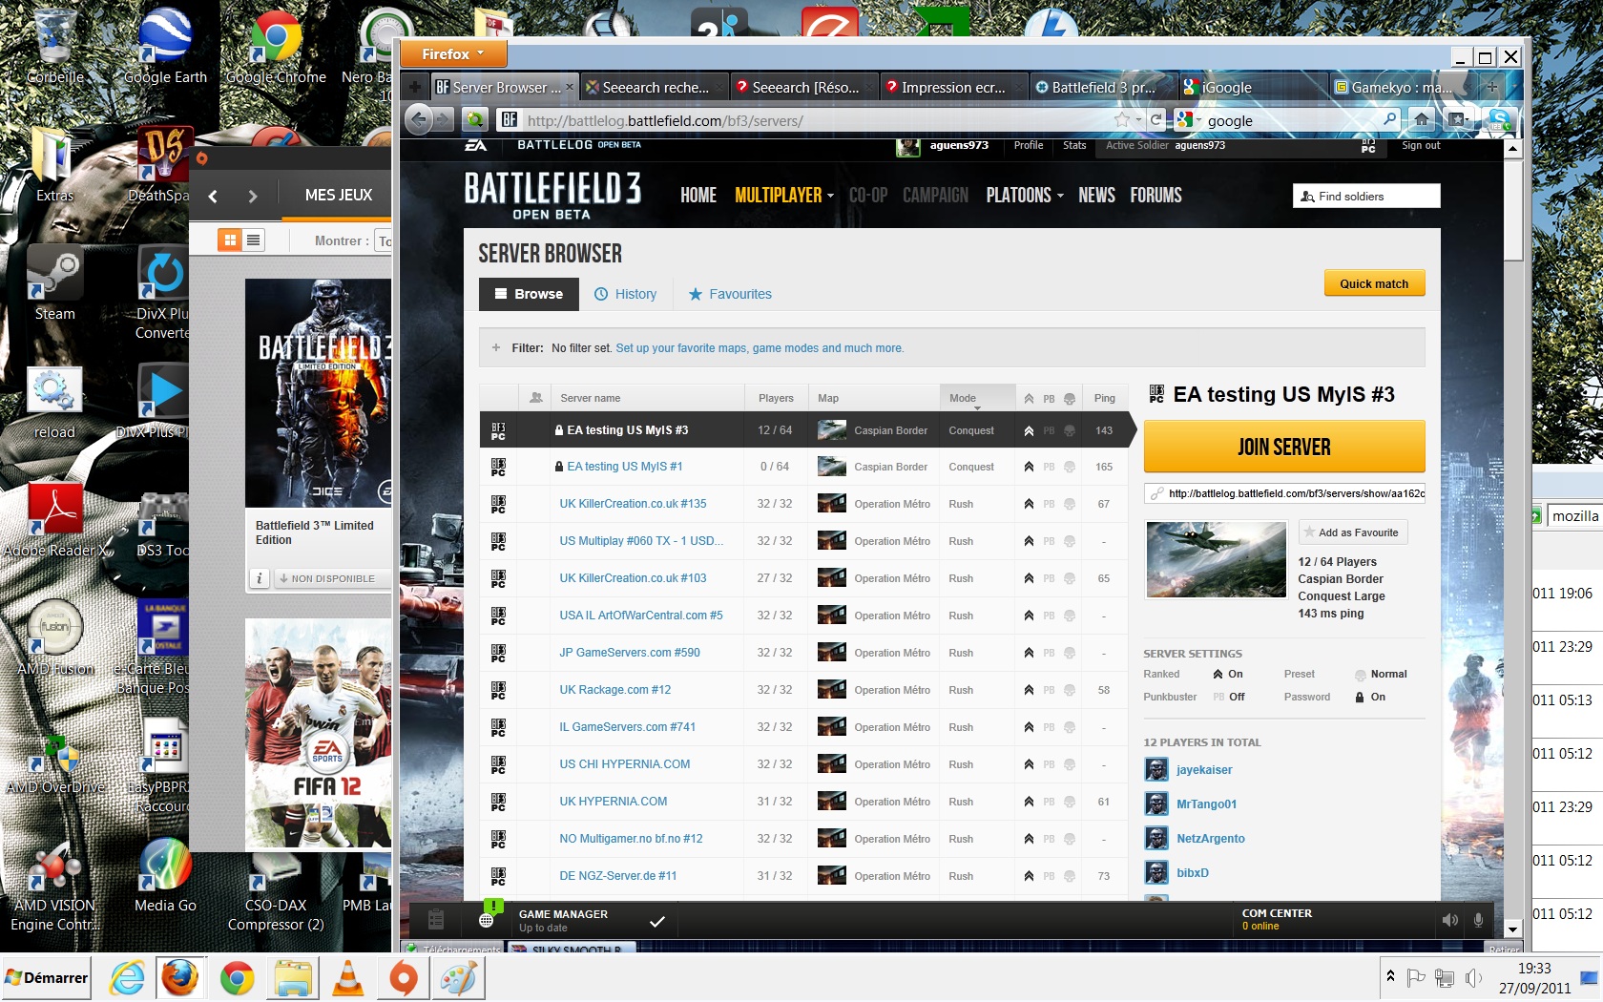Open the History tab
The image size is (1603, 1002).
click(x=626, y=294)
